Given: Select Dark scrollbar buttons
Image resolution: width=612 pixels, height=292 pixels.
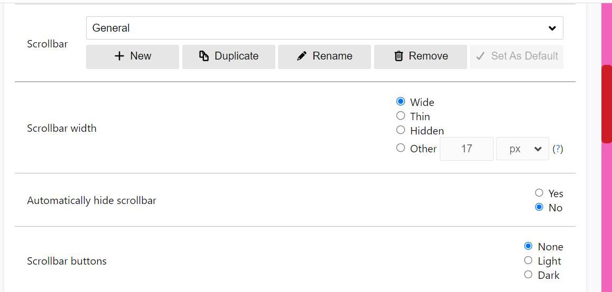Looking at the screenshot, I should click(x=528, y=275).
